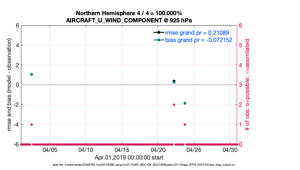Click the red obs marker at count 2
Image resolution: width=300 pixels, height=170 pixels.
click(x=174, y=105)
